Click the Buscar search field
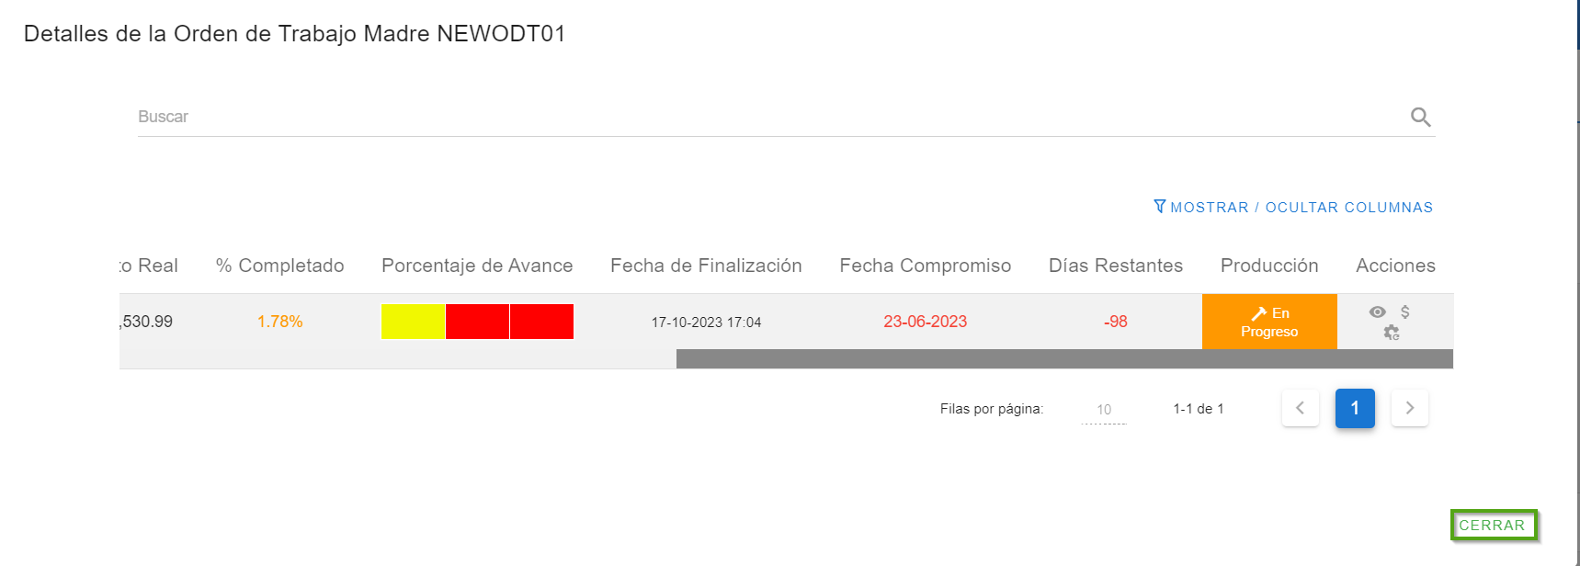The width and height of the screenshot is (1580, 566). pos(772,117)
